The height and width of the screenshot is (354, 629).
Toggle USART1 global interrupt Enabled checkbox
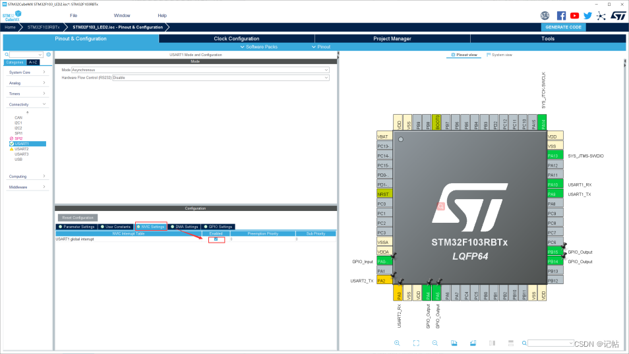point(216,239)
